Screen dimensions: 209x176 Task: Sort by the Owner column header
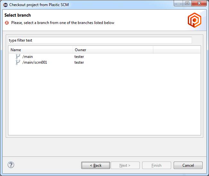113,50
